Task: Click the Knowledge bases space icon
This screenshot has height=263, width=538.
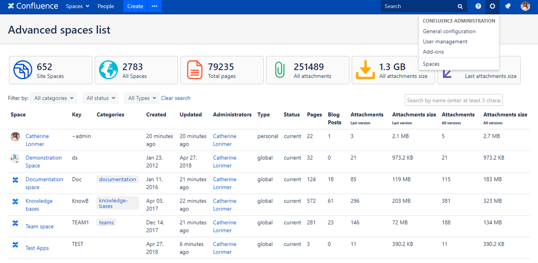Action: 15,202
